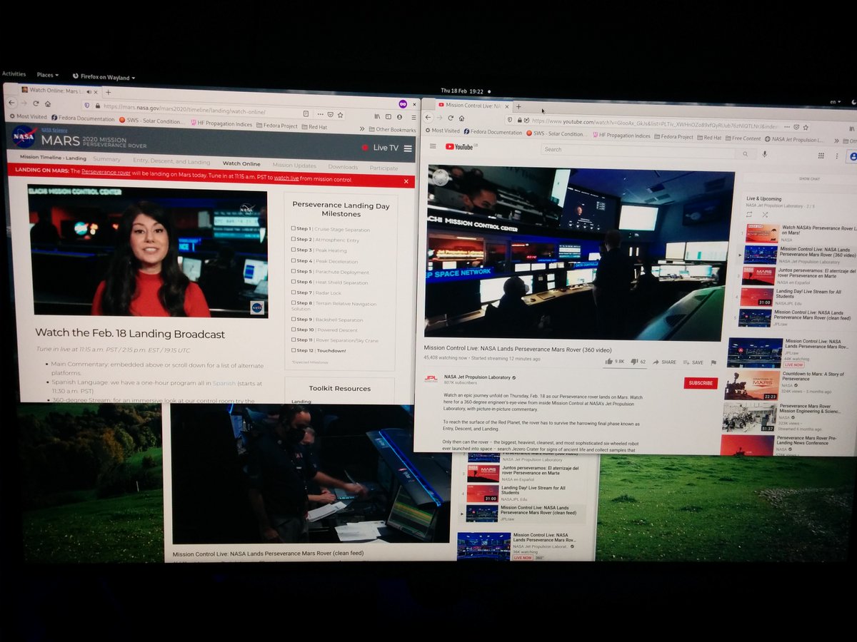Screen dimensions: 857x642
Task: Click the YouTube logo
Action: pyautogui.click(x=460, y=147)
